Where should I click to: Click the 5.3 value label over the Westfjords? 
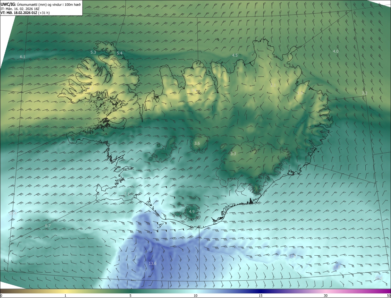coord(93,52)
